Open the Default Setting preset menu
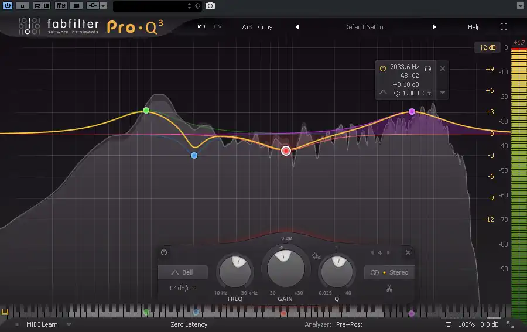The image size is (527, 332). (x=365, y=27)
